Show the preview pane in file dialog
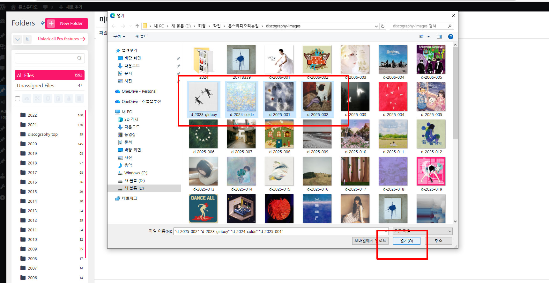 pos(439,37)
